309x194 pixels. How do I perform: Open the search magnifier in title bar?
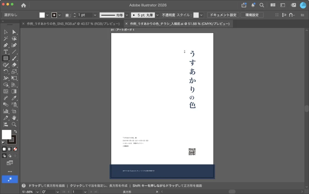click(262, 5)
